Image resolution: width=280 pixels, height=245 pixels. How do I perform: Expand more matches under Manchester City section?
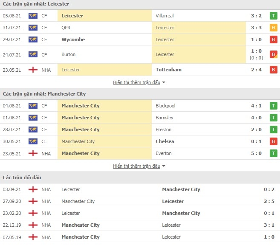click(137, 166)
